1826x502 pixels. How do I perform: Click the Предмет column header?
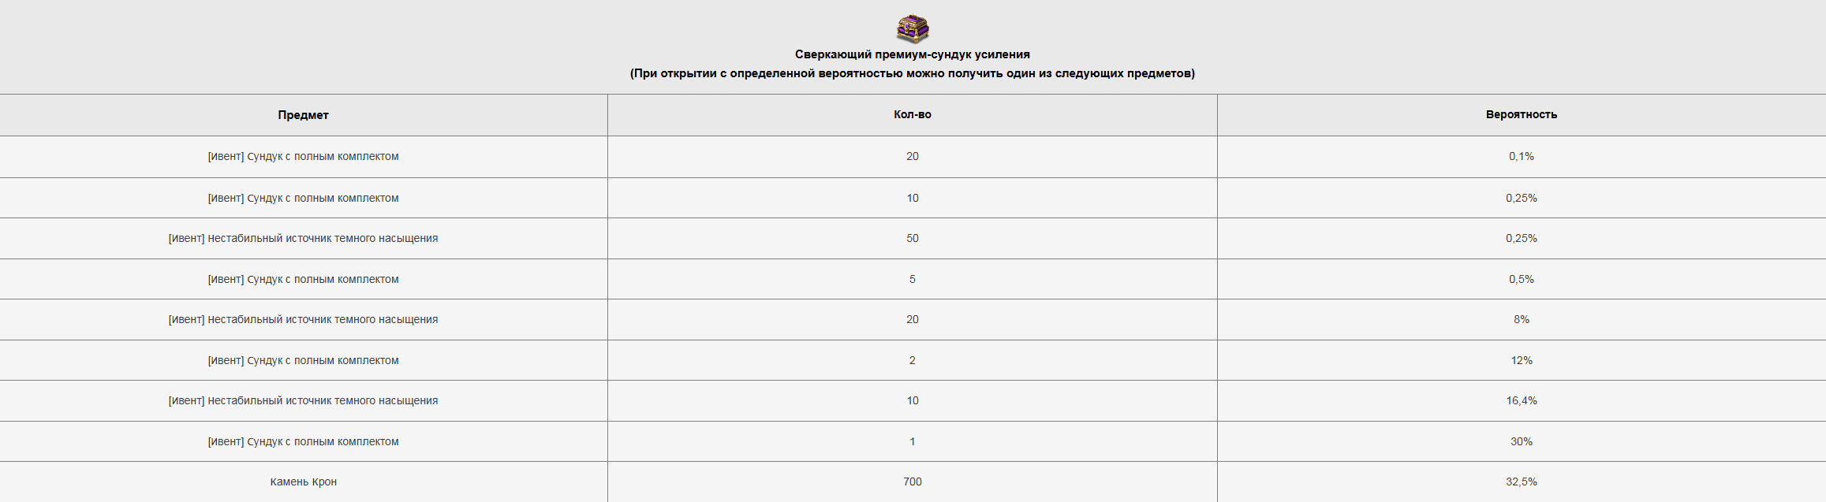303,115
